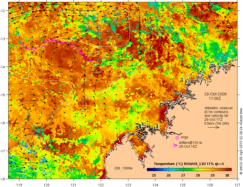Click the longitude axis label 122
Screen dimensions: 243x187
click(101, 185)
